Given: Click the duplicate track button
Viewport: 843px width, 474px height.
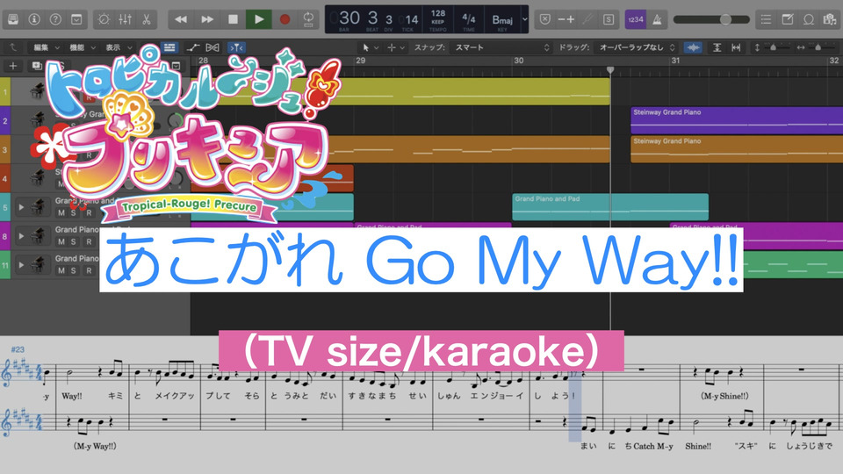Looking at the screenshot, I should pyautogui.click(x=37, y=66).
